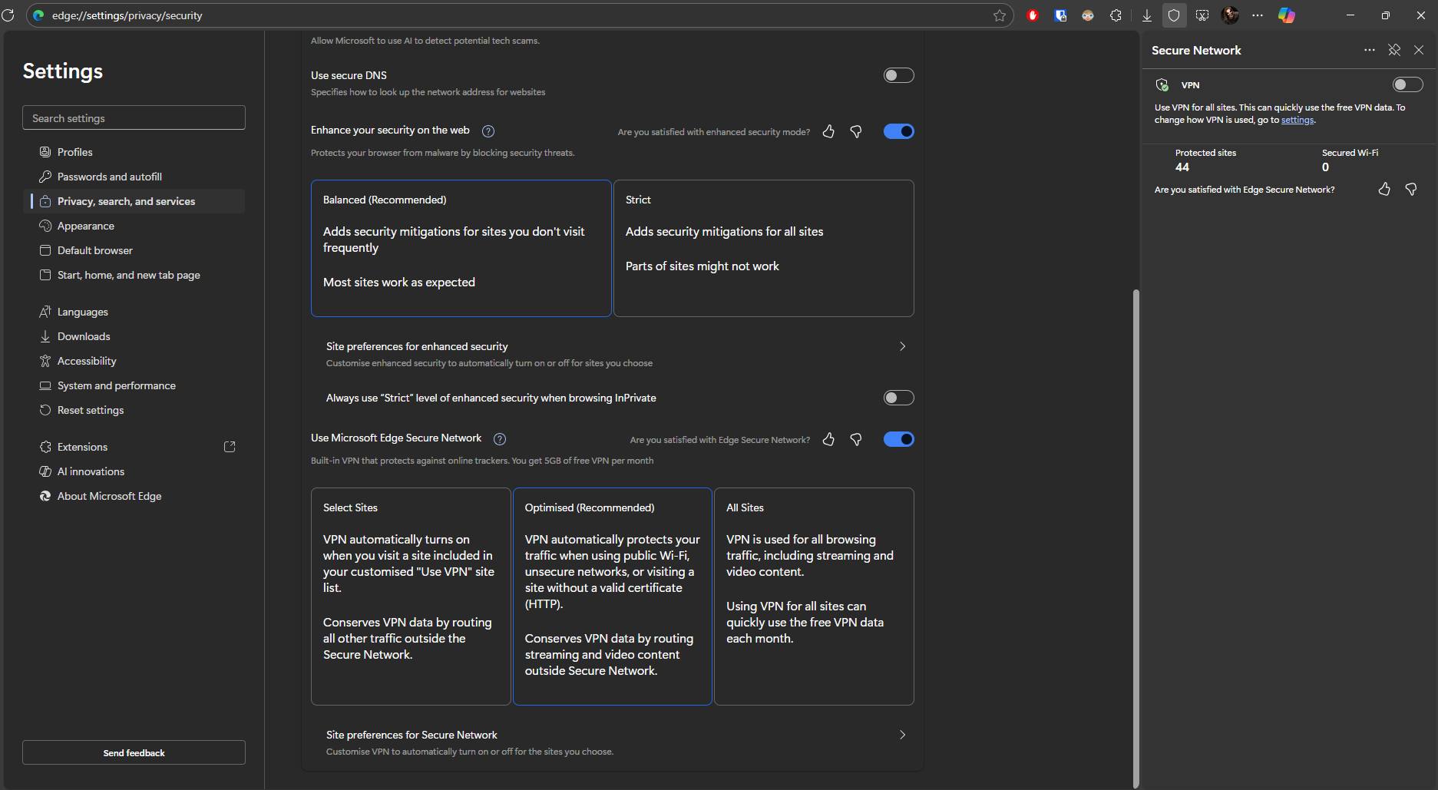The height and width of the screenshot is (790, 1438).
Task: Open Appearance settings in the sidebar
Action: click(85, 226)
